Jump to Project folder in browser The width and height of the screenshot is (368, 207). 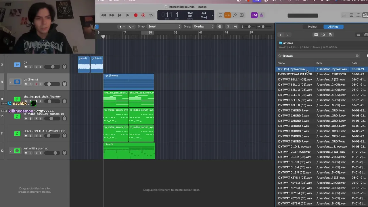click(x=330, y=35)
